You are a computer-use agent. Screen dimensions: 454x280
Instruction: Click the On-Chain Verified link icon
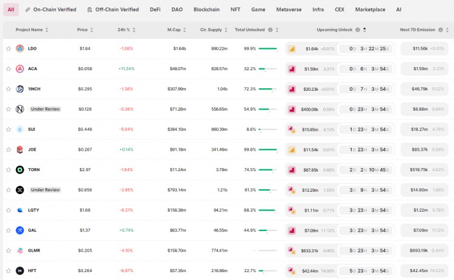pos(28,10)
